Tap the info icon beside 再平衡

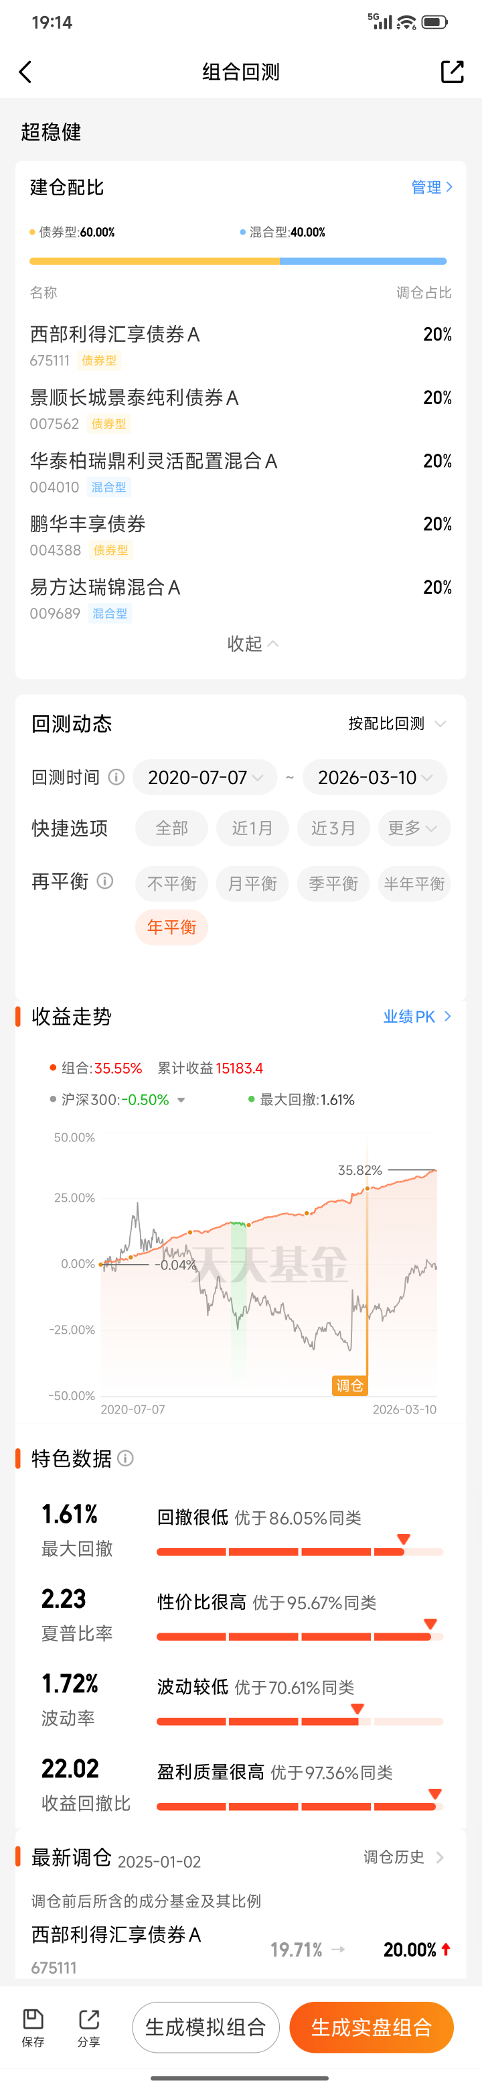[105, 881]
